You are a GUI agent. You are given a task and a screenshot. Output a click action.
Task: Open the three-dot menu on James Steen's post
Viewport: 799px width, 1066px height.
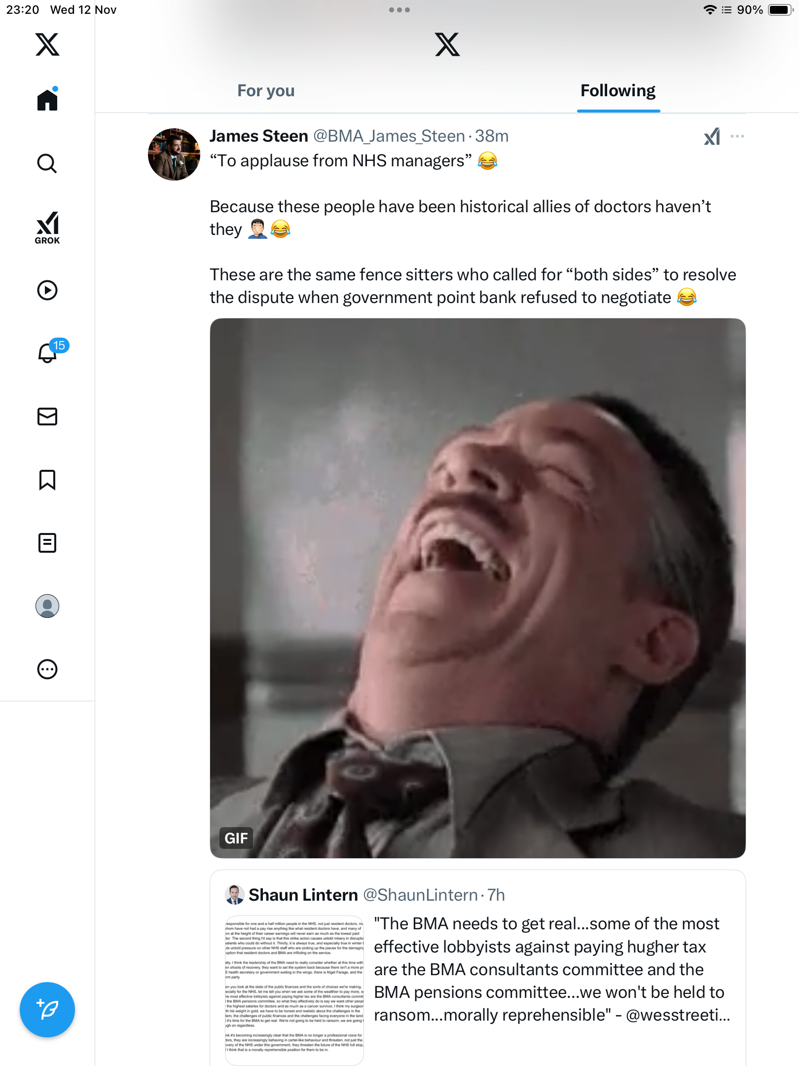(737, 136)
